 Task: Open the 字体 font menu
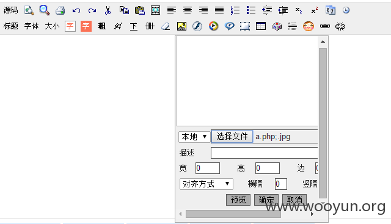point(31,26)
